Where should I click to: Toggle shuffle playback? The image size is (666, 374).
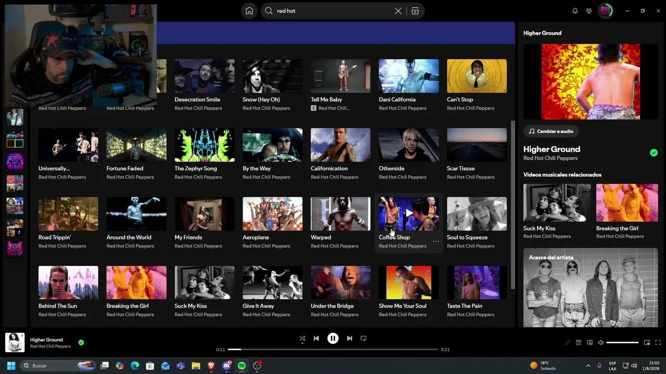click(302, 339)
